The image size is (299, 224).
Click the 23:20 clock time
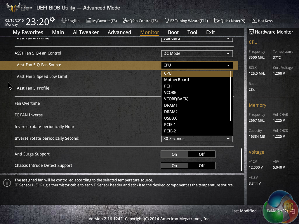pos(37,22)
